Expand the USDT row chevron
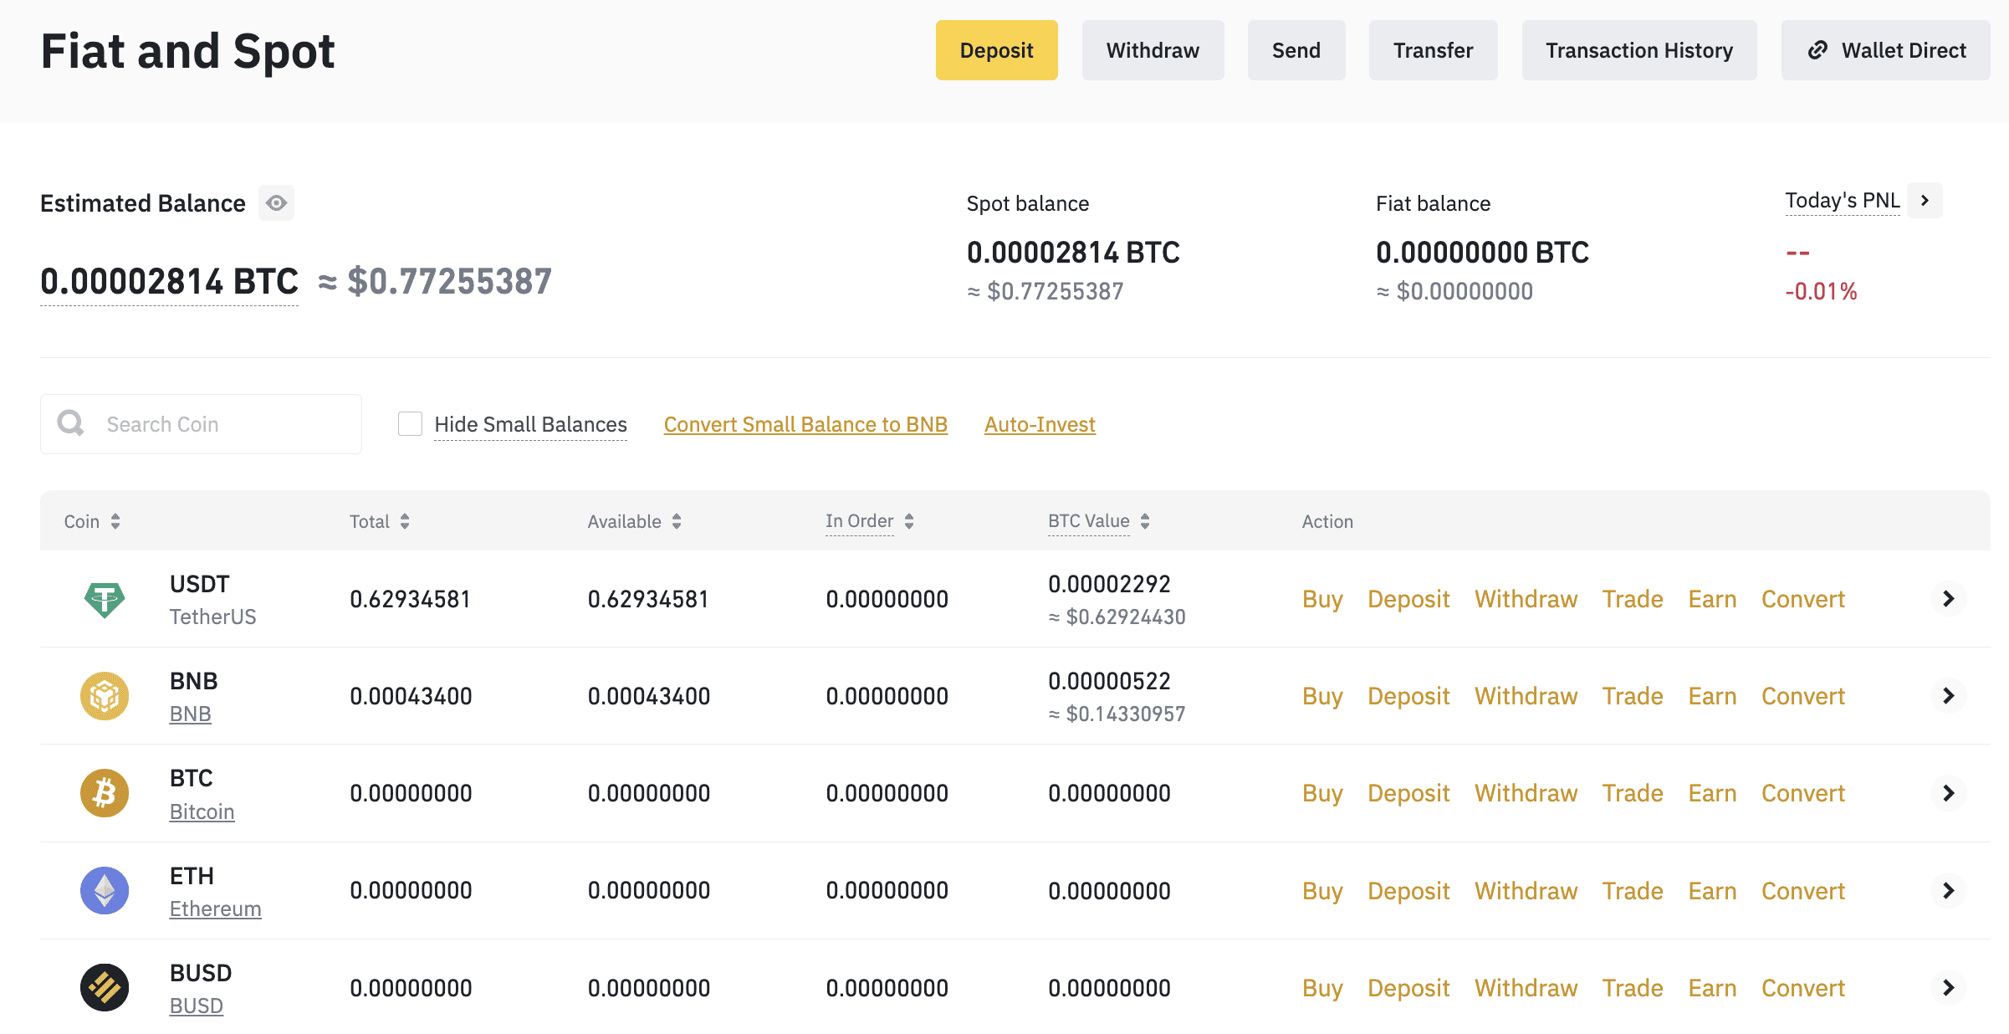This screenshot has width=2009, height=1034. tap(1948, 598)
